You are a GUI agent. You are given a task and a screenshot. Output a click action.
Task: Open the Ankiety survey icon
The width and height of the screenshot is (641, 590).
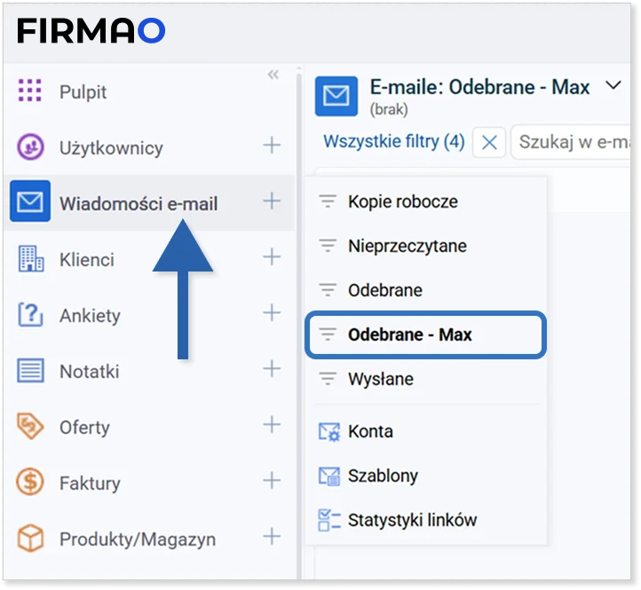pos(30,315)
